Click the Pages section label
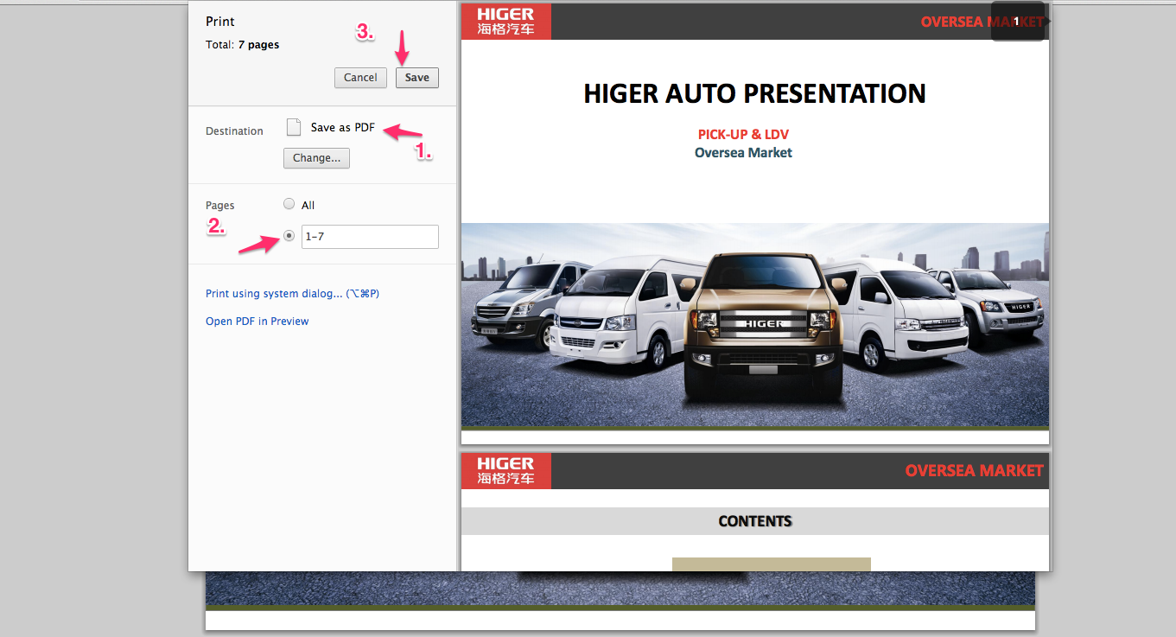The image size is (1176, 637). click(x=220, y=206)
